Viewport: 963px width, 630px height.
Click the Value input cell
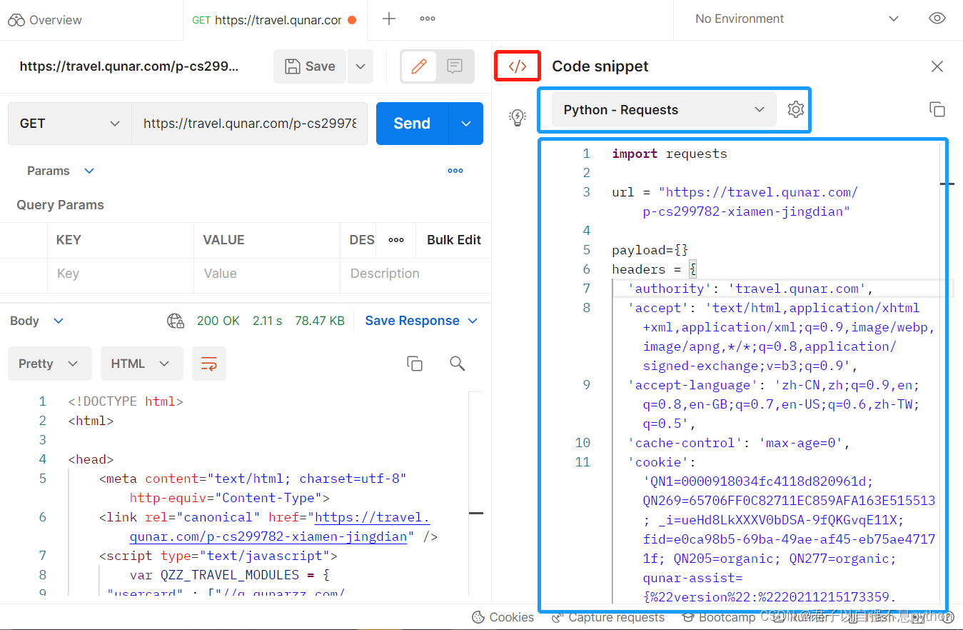[267, 274]
